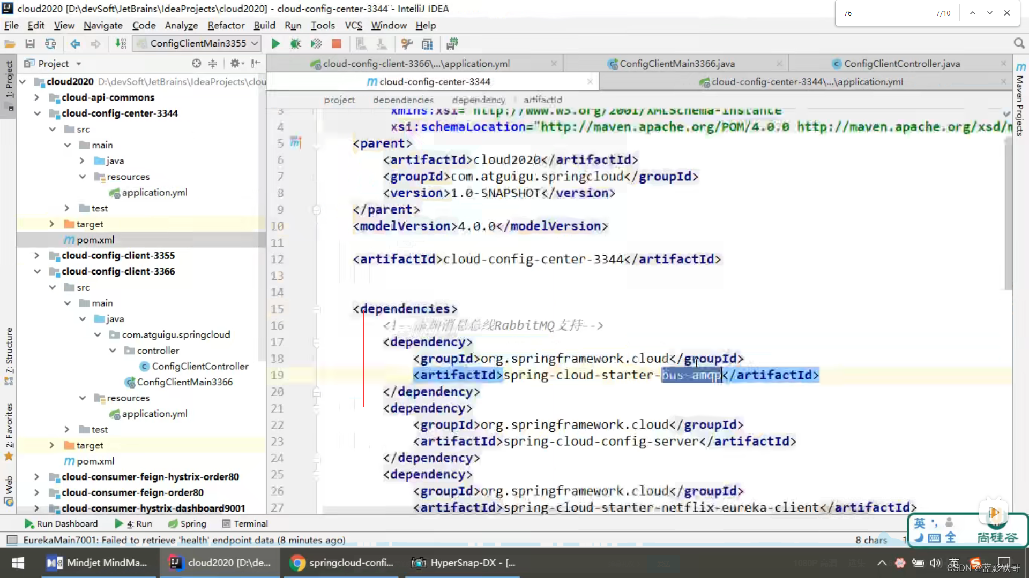Open the Navigate menu

pos(103,25)
